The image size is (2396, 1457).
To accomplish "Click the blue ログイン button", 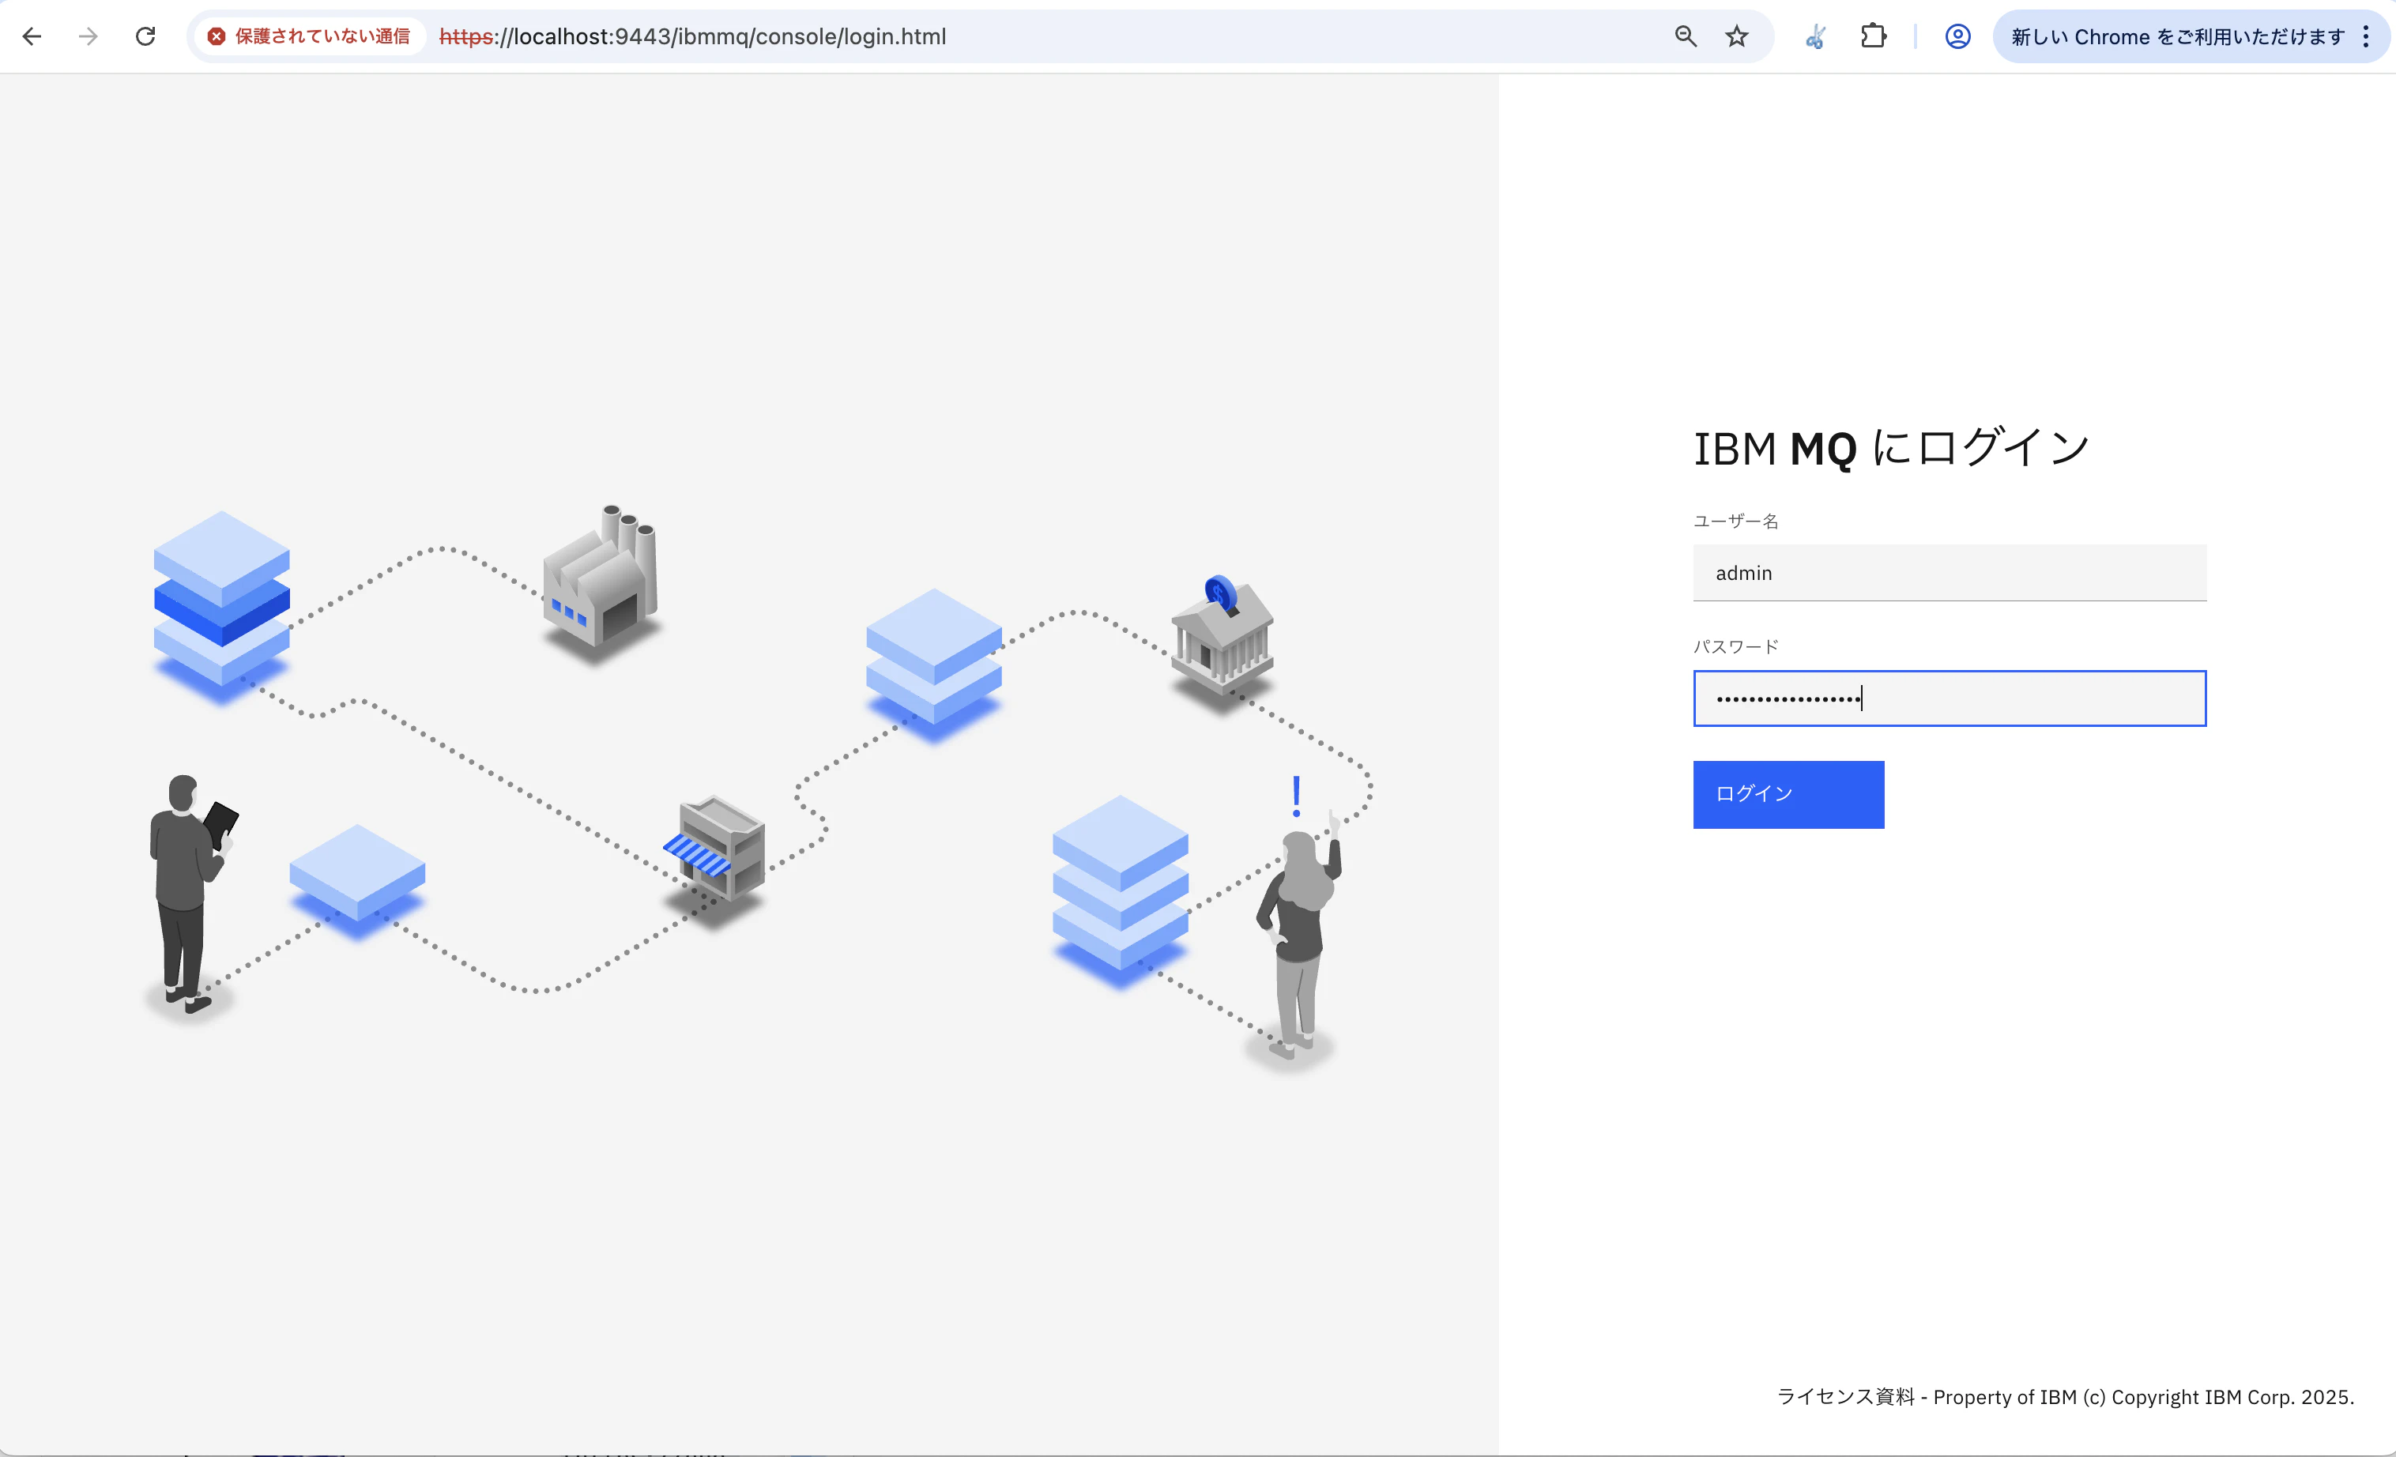I will [x=1788, y=794].
